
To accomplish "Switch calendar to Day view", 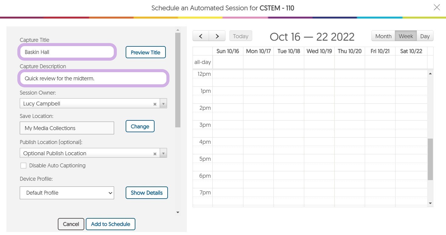I will [x=425, y=36].
